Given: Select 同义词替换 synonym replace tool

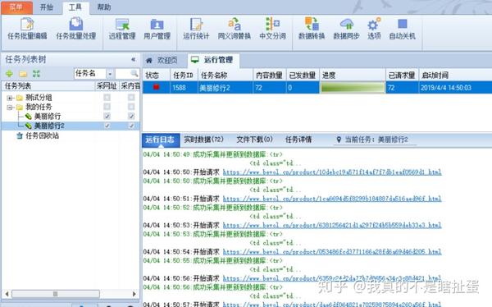Looking at the screenshot, I should [x=235, y=29].
